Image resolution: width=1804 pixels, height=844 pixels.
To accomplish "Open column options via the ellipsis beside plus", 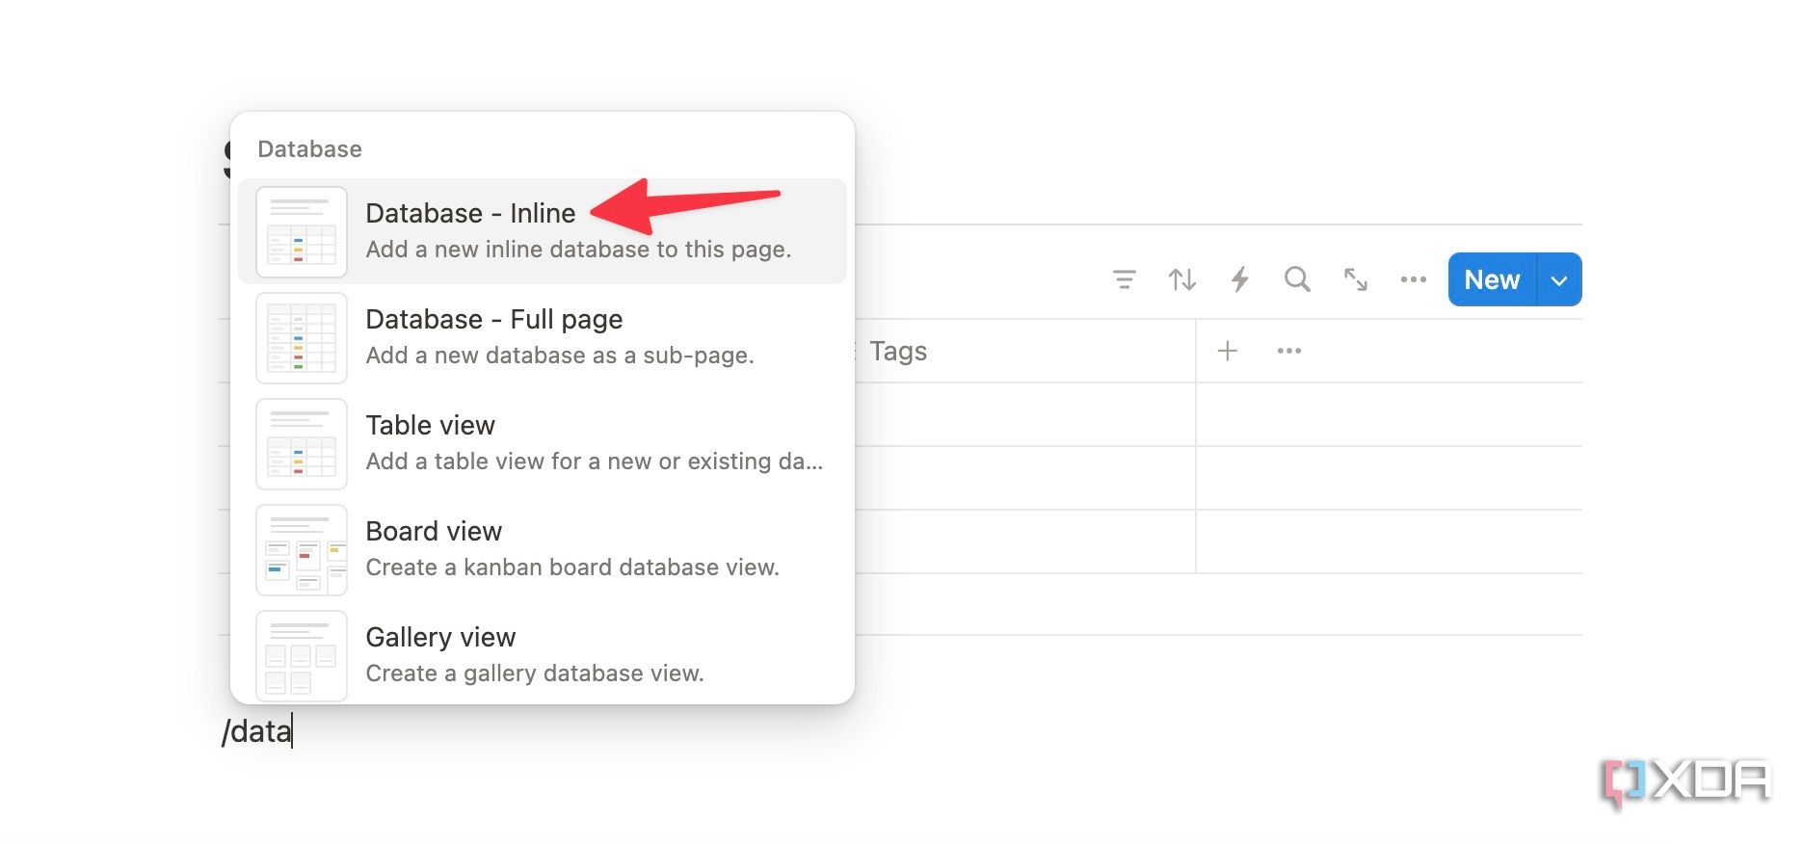I will [x=1288, y=350].
